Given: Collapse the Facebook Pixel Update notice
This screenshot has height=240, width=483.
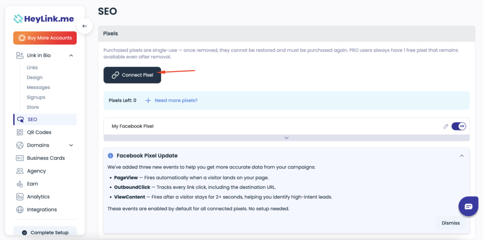Looking at the screenshot, I should pyautogui.click(x=462, y=156).
